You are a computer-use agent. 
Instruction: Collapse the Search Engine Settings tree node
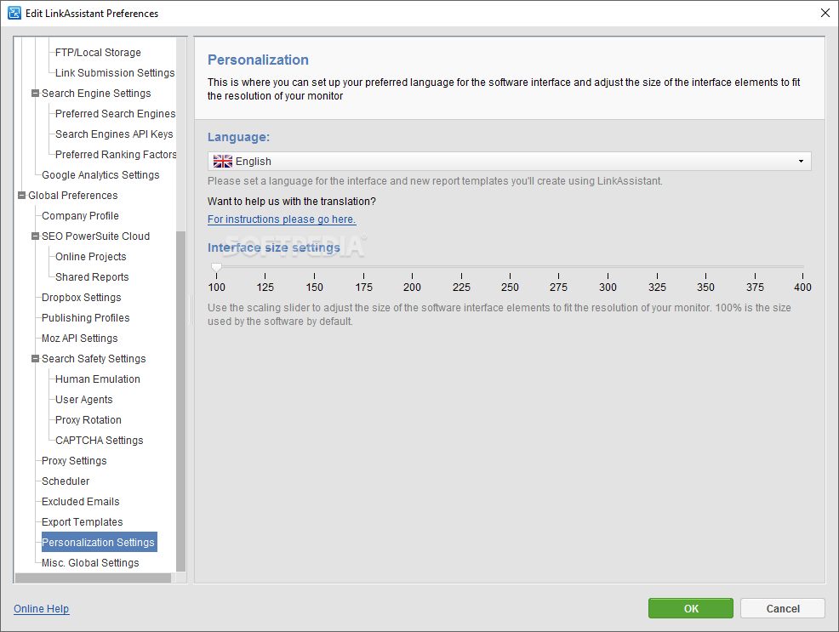pyautogui.click(x=36, y=94)
